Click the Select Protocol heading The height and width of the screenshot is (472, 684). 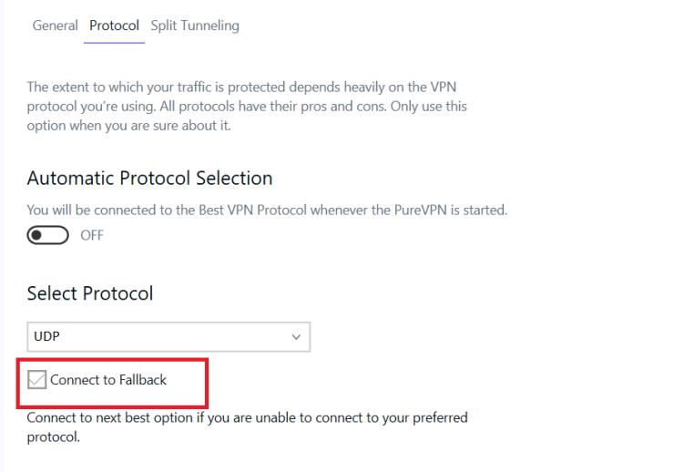coord(90,293)
